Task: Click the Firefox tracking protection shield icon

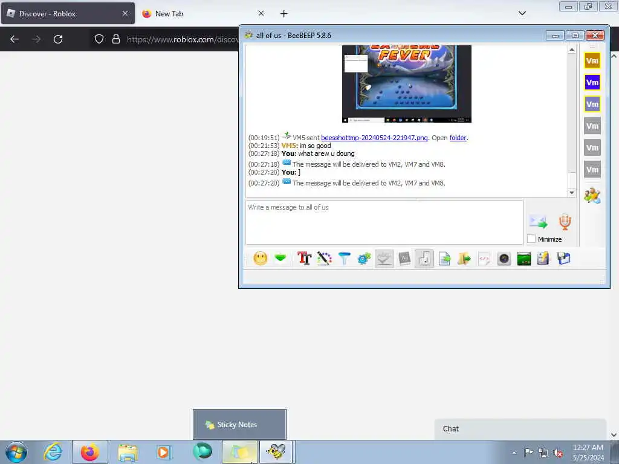Action: 99,39
